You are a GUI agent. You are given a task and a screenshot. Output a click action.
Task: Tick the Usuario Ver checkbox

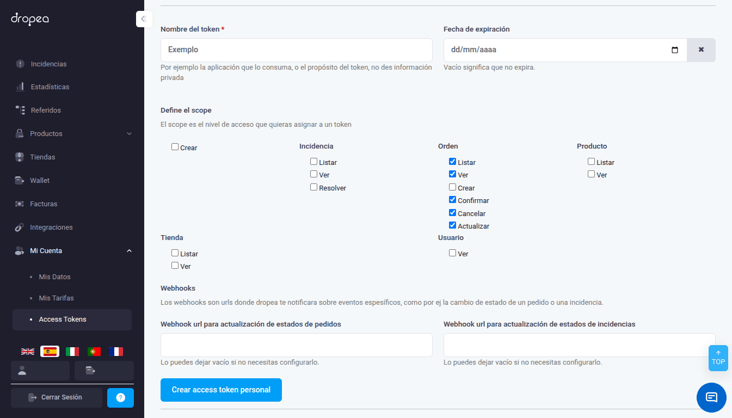[x=452, y=253]
